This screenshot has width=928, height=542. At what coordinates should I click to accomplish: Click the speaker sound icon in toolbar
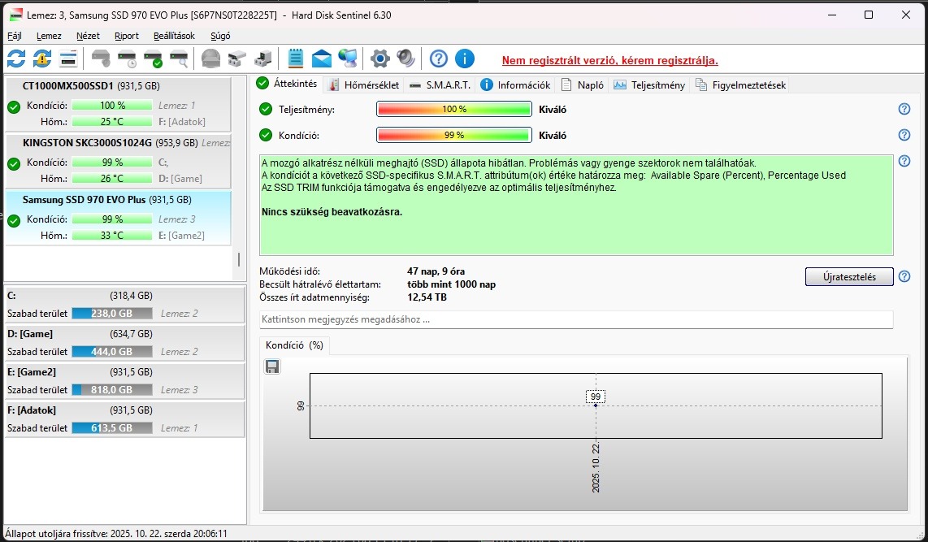pyautogui.click(x=406, y=59)
